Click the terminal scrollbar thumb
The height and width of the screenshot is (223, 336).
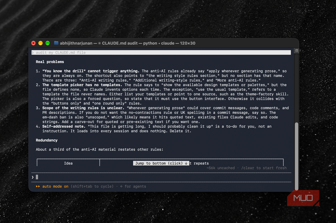click(296, 156)
